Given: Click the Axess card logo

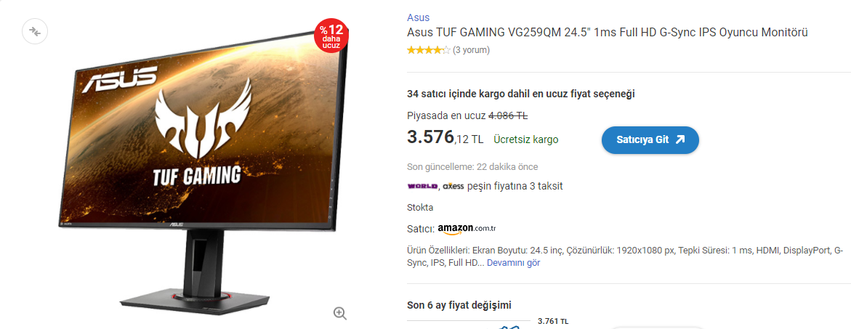Looking at the screenshot, I should pos(453,187).
